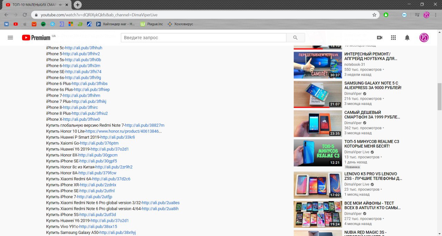Click the browser address bar URL
442x236 pixels.
pos(99,15)
